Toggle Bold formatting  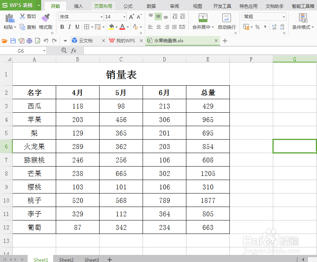62,27
